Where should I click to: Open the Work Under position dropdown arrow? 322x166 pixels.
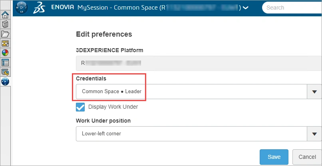[314, 134]
